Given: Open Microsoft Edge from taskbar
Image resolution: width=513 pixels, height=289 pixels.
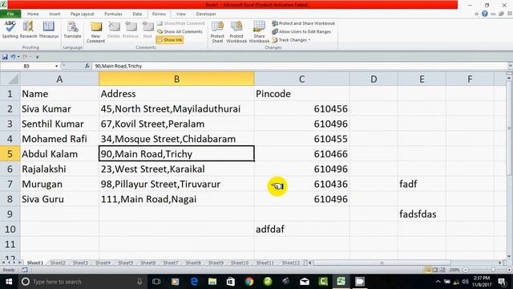Looking at the screenshot, I should pos(194,282).
